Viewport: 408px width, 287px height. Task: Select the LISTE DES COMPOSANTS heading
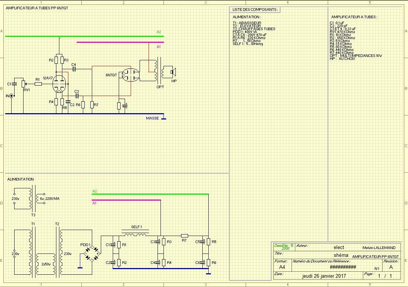tap(255, 10)
